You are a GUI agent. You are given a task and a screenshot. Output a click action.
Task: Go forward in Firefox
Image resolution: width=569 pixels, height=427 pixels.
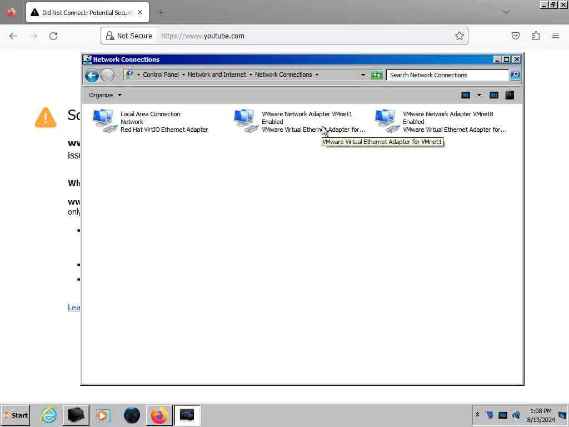[33, 36]
